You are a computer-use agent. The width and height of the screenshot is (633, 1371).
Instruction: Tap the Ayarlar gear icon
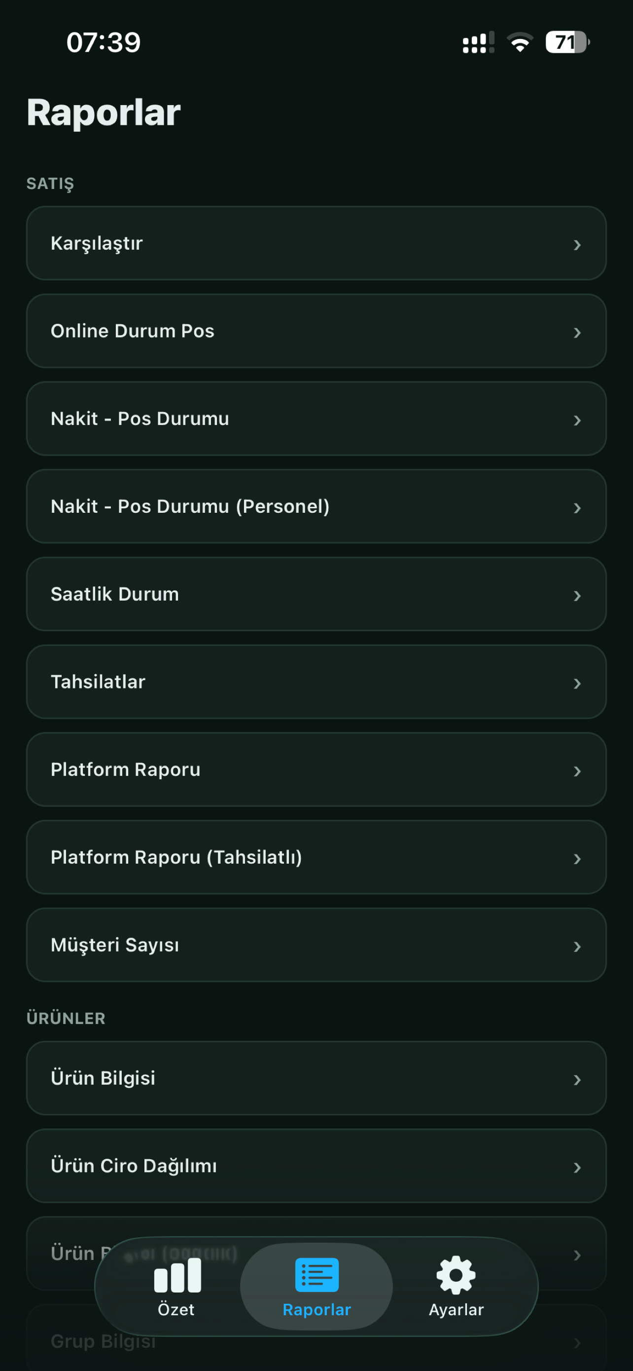pyautogui.click(x=456, y=1275)
